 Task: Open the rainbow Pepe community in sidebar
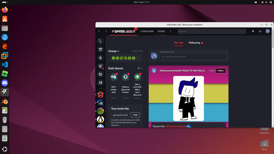pyautogui.click(x=100, y=111)
